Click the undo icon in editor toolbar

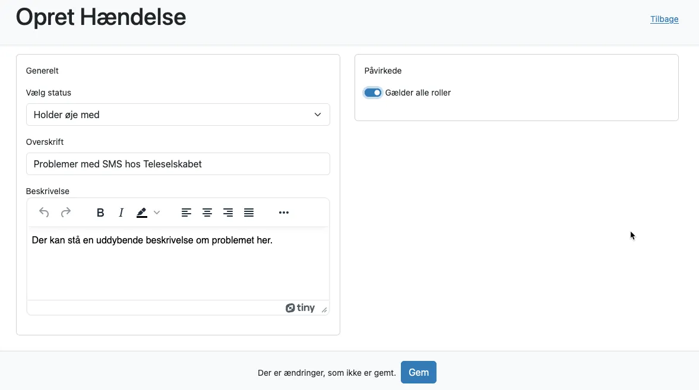[x=44, y=213]
